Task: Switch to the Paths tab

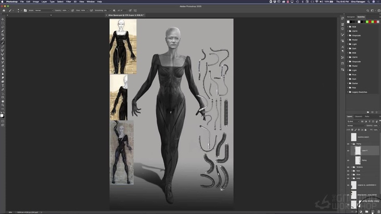Action: [367, 116]
